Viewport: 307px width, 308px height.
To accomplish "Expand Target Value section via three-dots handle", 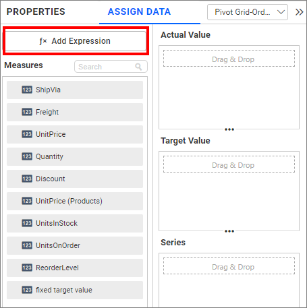I will pos(229,231).
